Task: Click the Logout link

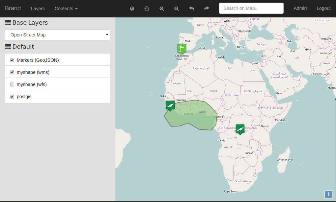Action: pos(323,8)
